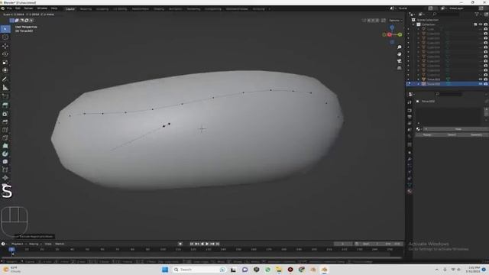Select the Knife tool

click(x=5, y=137)
